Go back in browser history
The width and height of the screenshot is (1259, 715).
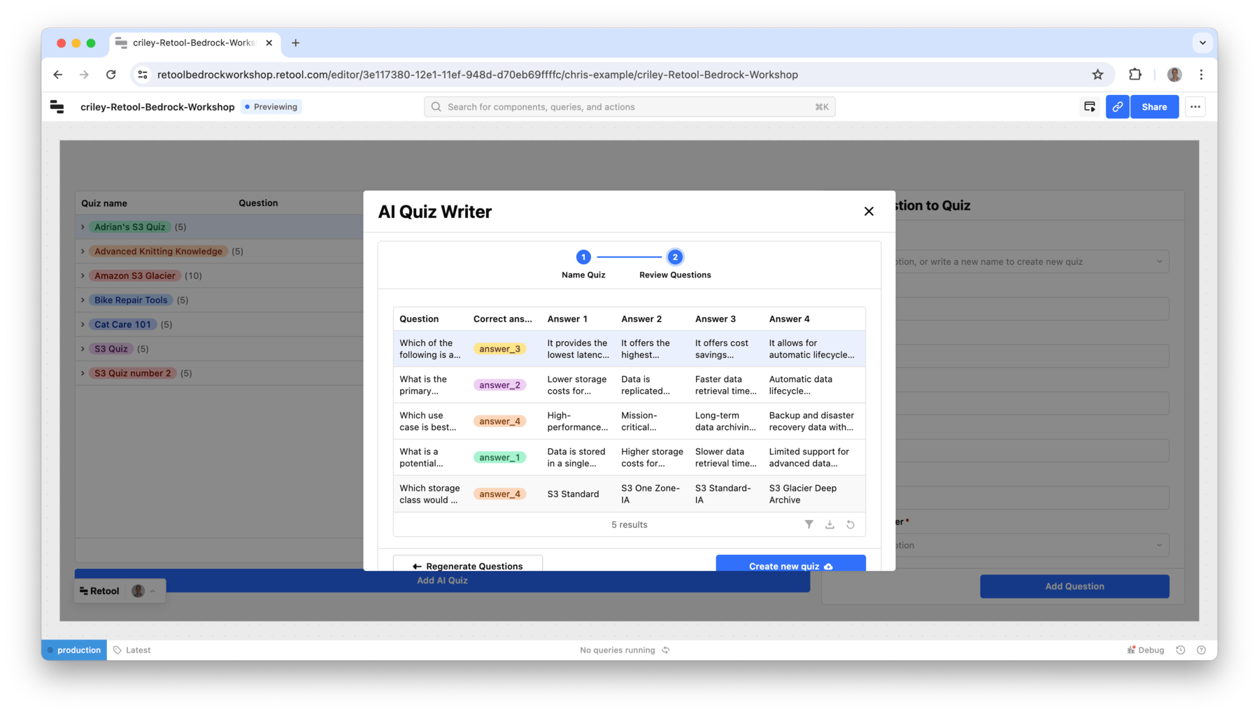(58, 75)
